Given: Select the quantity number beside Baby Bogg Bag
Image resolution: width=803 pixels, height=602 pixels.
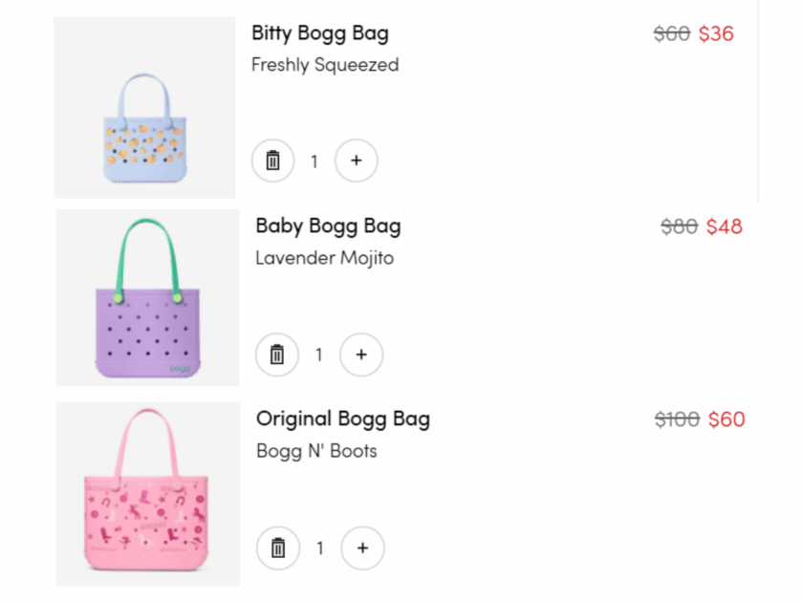Looking at the screenshot, I should click(x=318, y=355).
